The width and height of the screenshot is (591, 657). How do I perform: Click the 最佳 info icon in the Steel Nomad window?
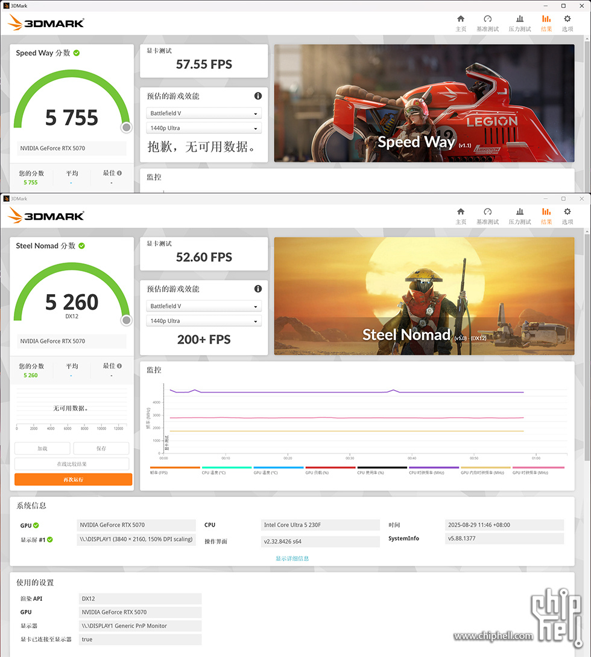(119, 366)
